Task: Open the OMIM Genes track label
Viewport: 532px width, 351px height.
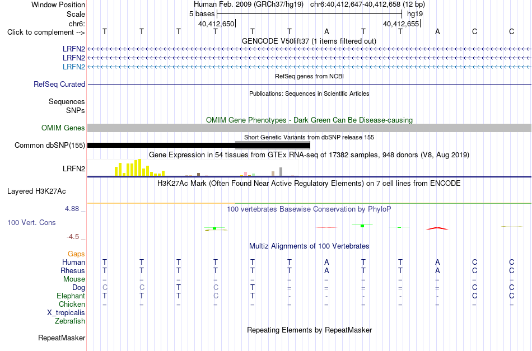Action: 63,128
